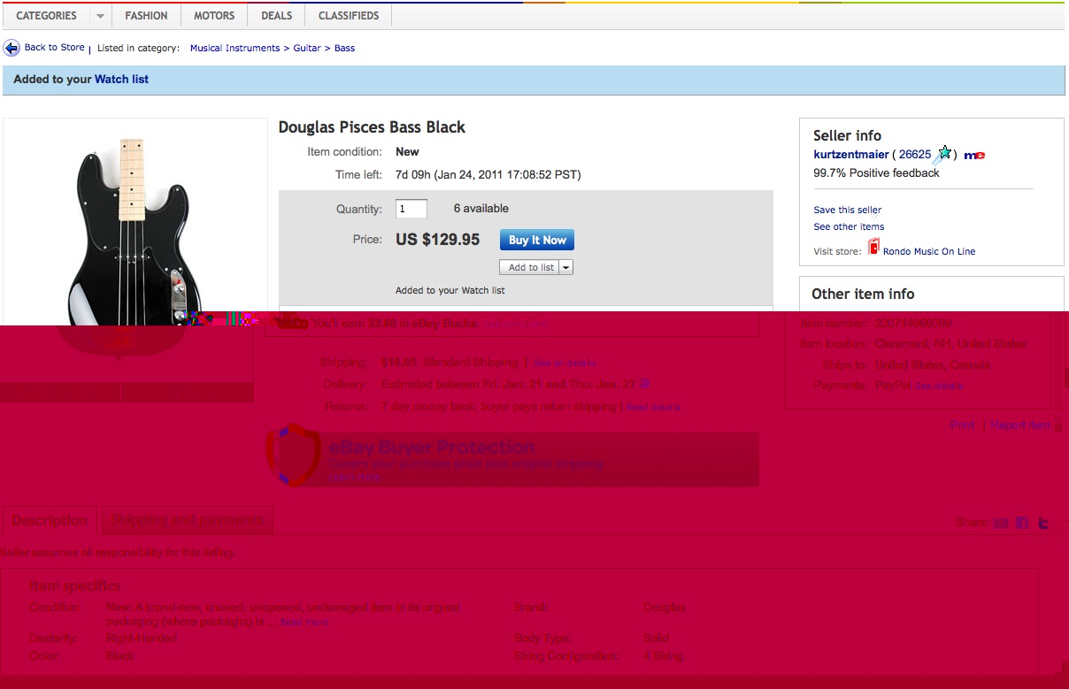This screenshot has width=1069, height=689.
Task: Open the Deals section
Action: coord(277,16)
